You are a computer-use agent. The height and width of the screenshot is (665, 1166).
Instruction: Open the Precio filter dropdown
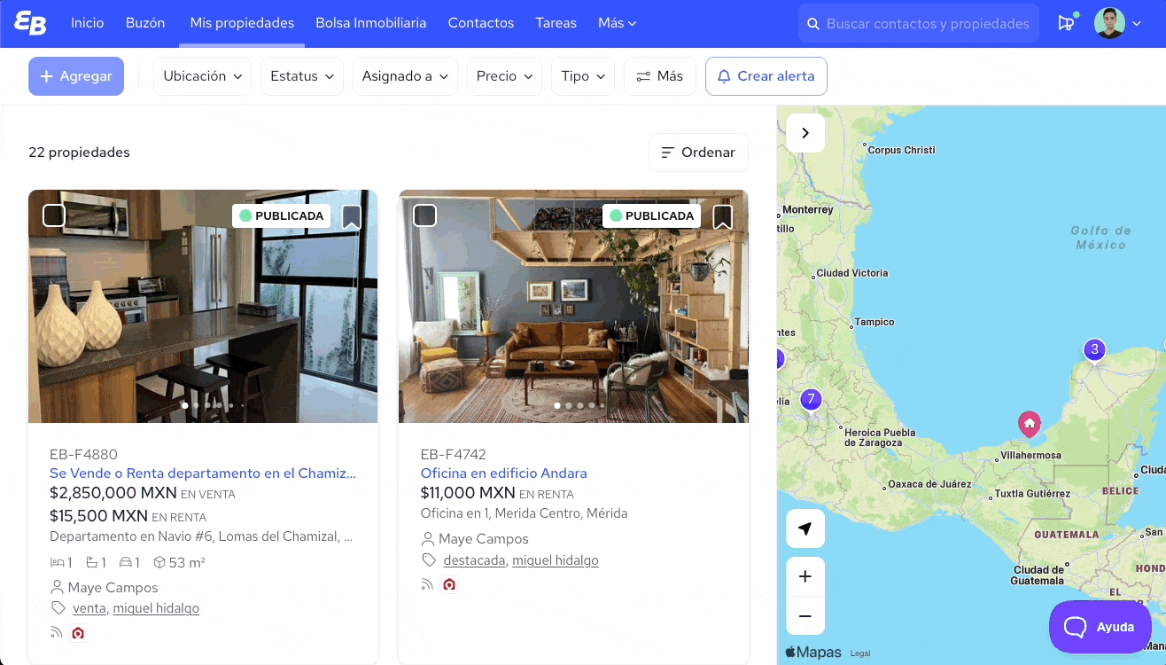pos(504,76)
